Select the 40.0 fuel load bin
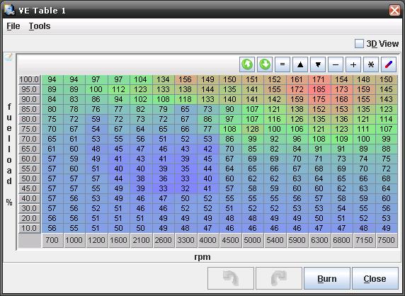This screenshot has height=296, width=405. point(29,198)
